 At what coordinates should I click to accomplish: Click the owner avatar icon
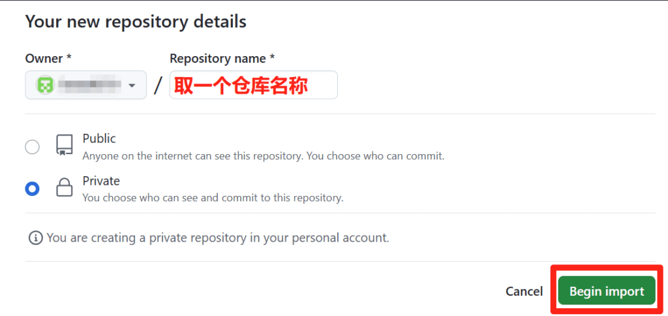44,85
